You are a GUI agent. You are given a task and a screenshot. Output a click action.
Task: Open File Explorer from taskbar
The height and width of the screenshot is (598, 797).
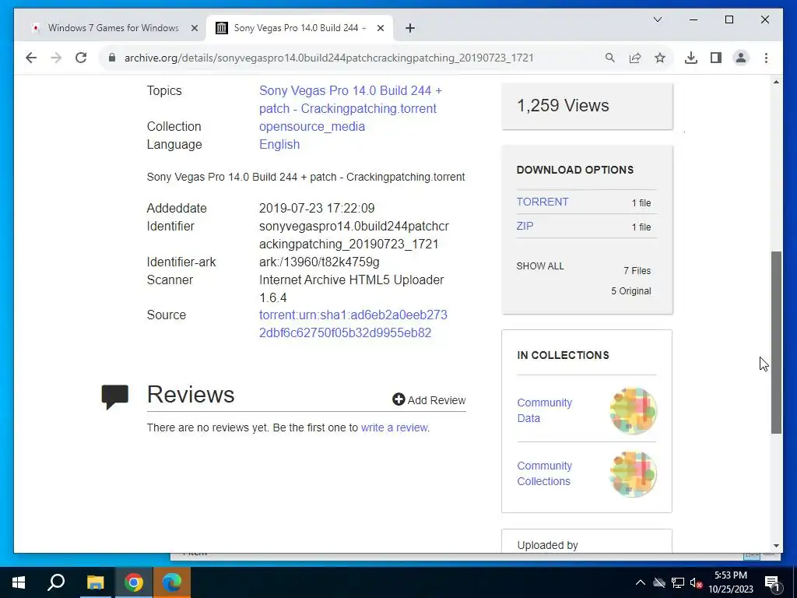pos(95,582)
